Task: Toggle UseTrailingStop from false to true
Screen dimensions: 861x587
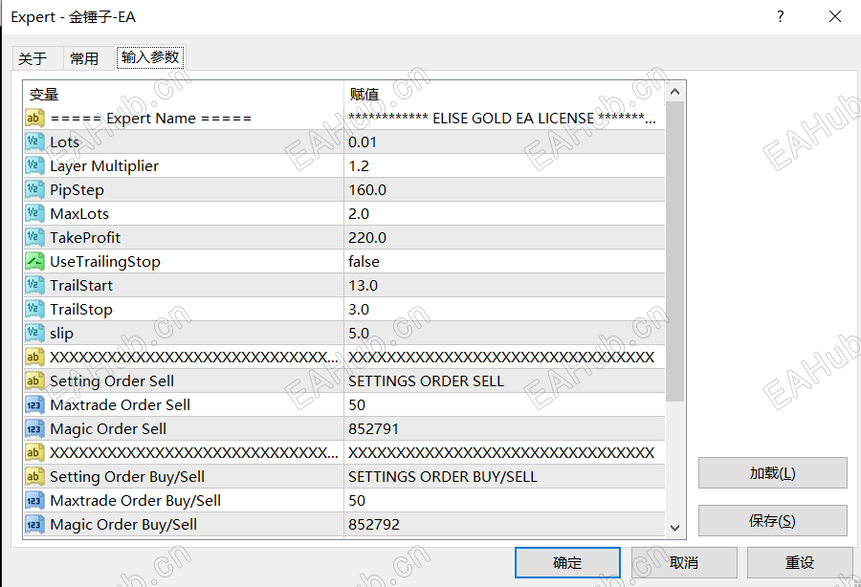Action: pyautogui.click(x=430, y=261)
